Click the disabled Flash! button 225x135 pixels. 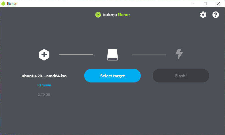[x=181, y=76]
